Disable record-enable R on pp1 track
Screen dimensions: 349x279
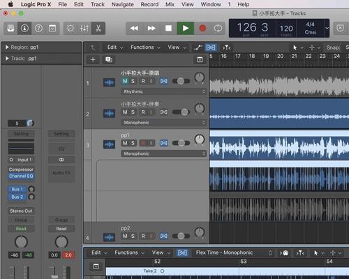click(x=143, y=143)
